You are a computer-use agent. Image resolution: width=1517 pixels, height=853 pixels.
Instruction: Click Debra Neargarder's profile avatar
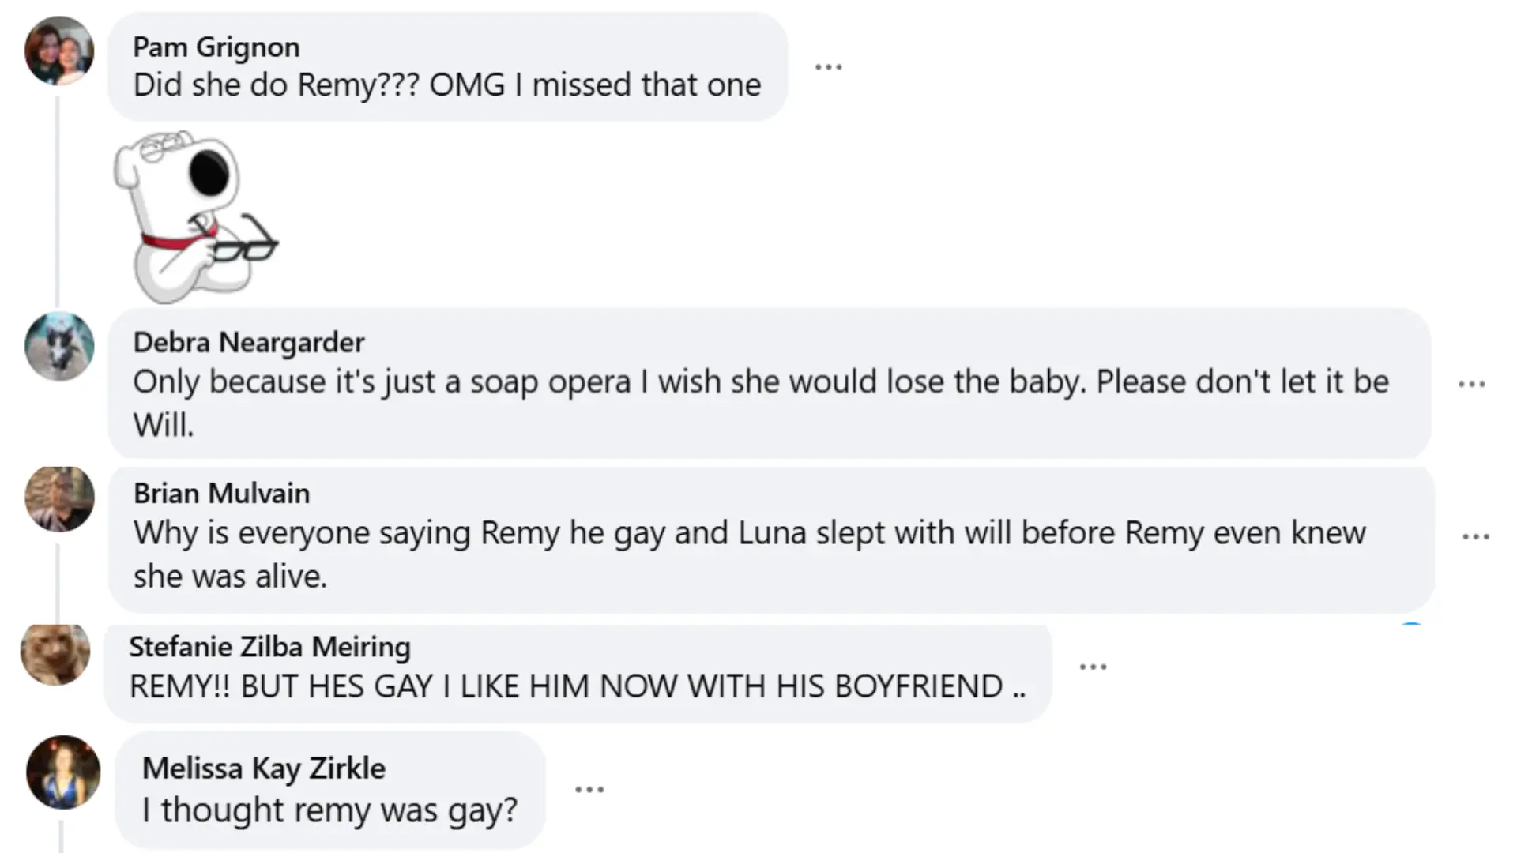tap(59, 347)
